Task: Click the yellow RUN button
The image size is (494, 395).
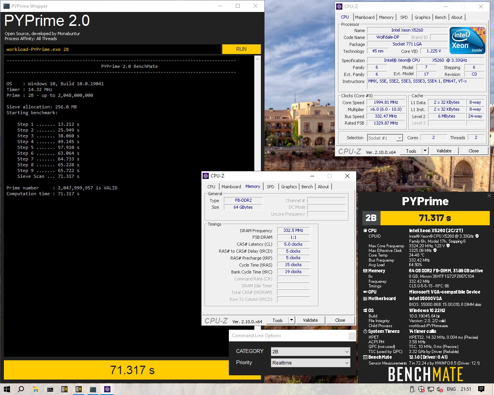Action: point(241,49)
